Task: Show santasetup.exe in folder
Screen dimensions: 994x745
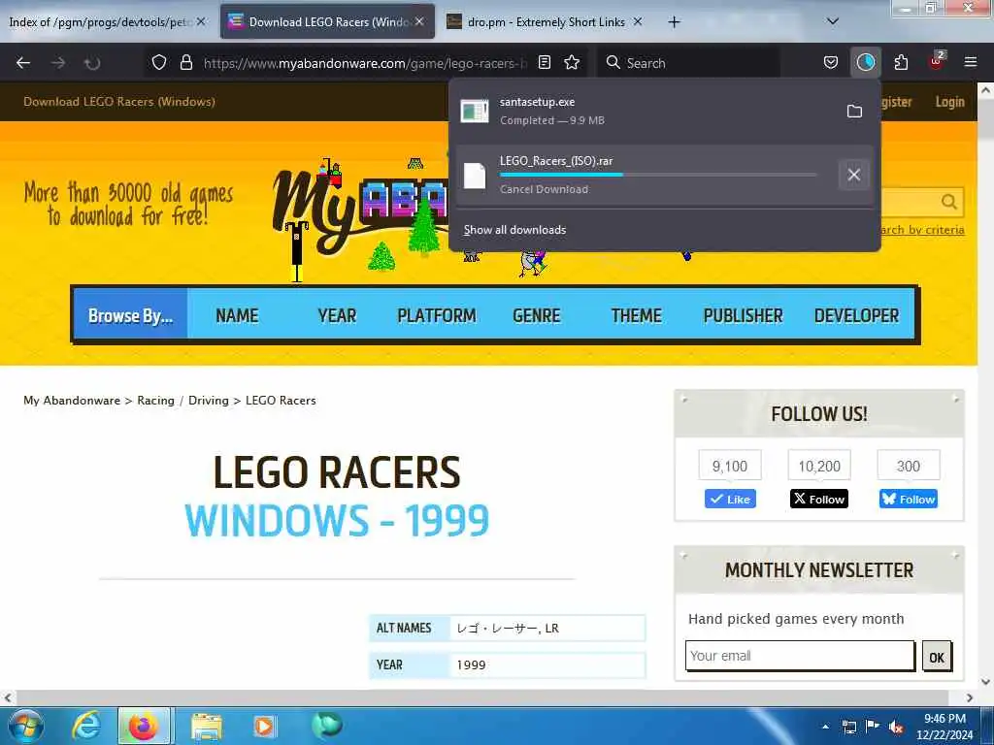Action: click(854, 111)
